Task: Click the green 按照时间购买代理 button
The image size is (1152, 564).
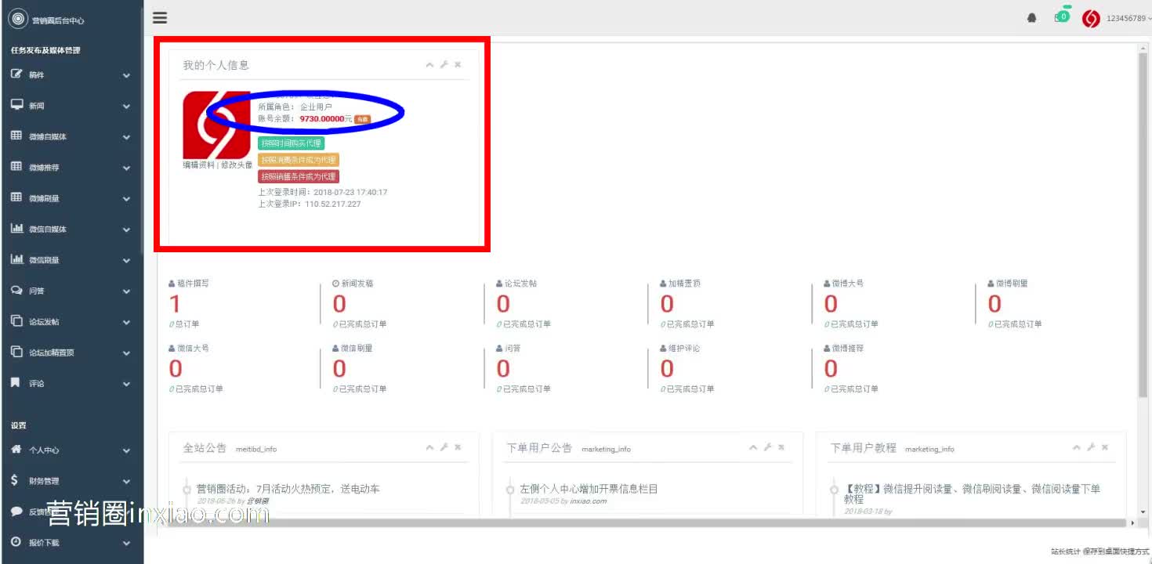Action: [291, 143]
